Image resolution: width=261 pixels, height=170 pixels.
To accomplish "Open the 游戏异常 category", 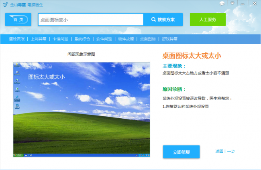I will (x=169, y=39).
